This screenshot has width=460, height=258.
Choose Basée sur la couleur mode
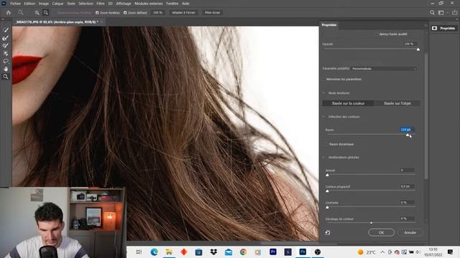click(348, 103)
